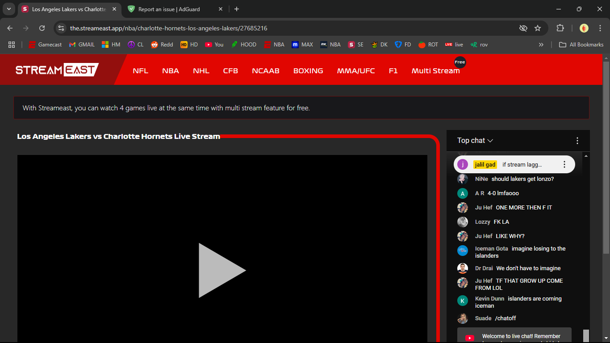Click the eye-slash tracking protection icon
The width and height of the screenshot is (610, 343).
(523, 28)
